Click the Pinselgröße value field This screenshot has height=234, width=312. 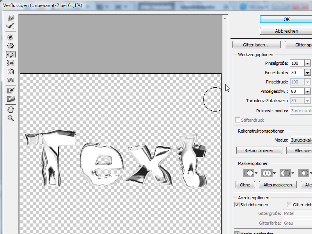point(297,63)
